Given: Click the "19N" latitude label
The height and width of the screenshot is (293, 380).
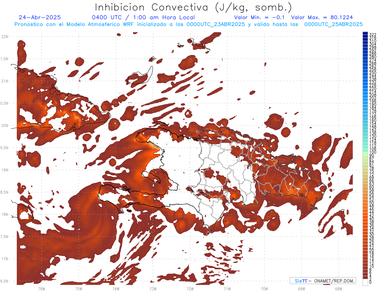Looking at the screenshot, I should pyautogui.click(x=5, y=170).
